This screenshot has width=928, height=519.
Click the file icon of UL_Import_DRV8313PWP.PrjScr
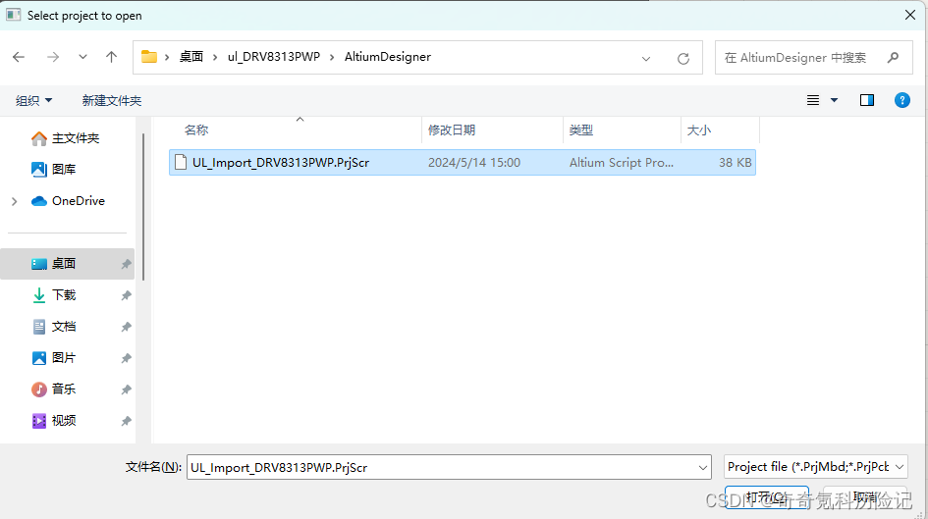point(181,163)
